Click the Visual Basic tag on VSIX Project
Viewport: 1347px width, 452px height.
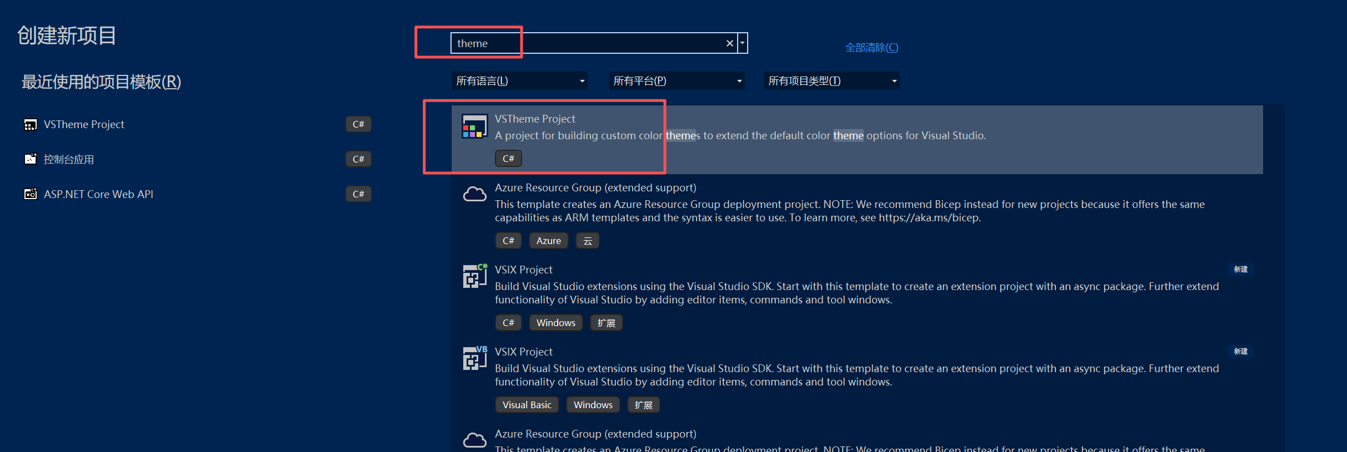coord(527,405)
